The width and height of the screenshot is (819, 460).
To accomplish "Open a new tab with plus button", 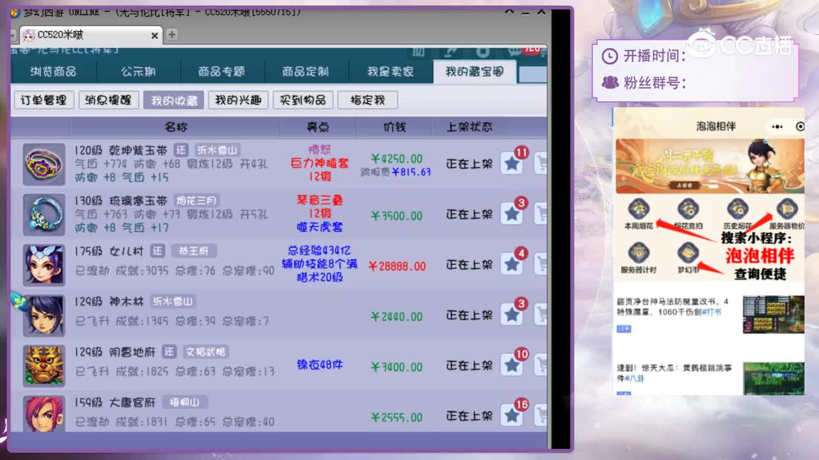I will 172,34.
